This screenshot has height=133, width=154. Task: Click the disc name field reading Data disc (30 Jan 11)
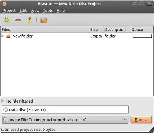[x=65, y=110]
